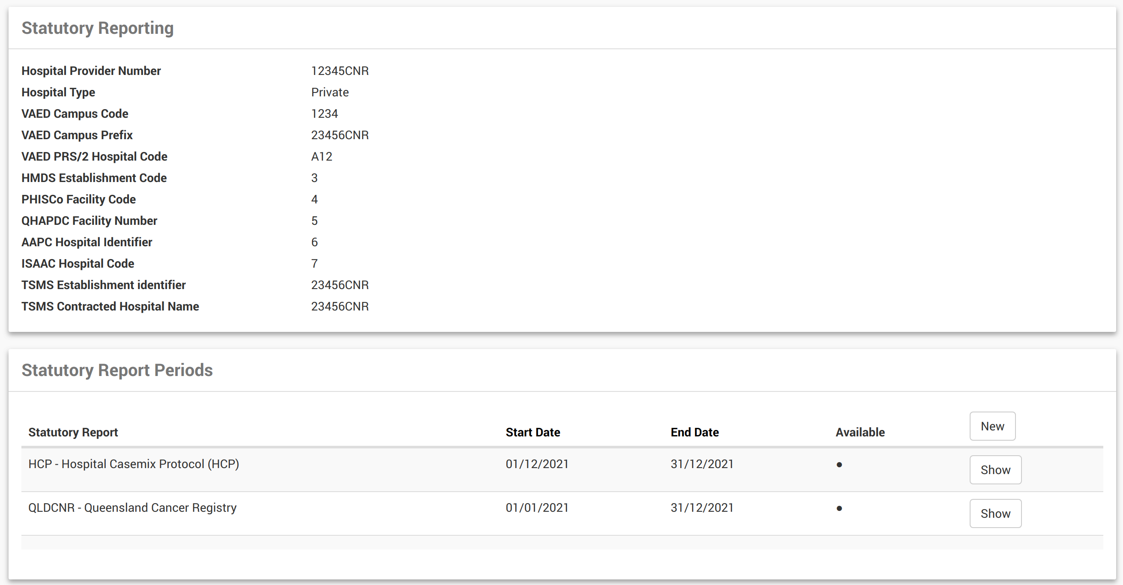The width and height of the screenshot is (1123, 585).
Task: Click the Hospital Provider Number value 12345CNR
Action: pos(340,71)
